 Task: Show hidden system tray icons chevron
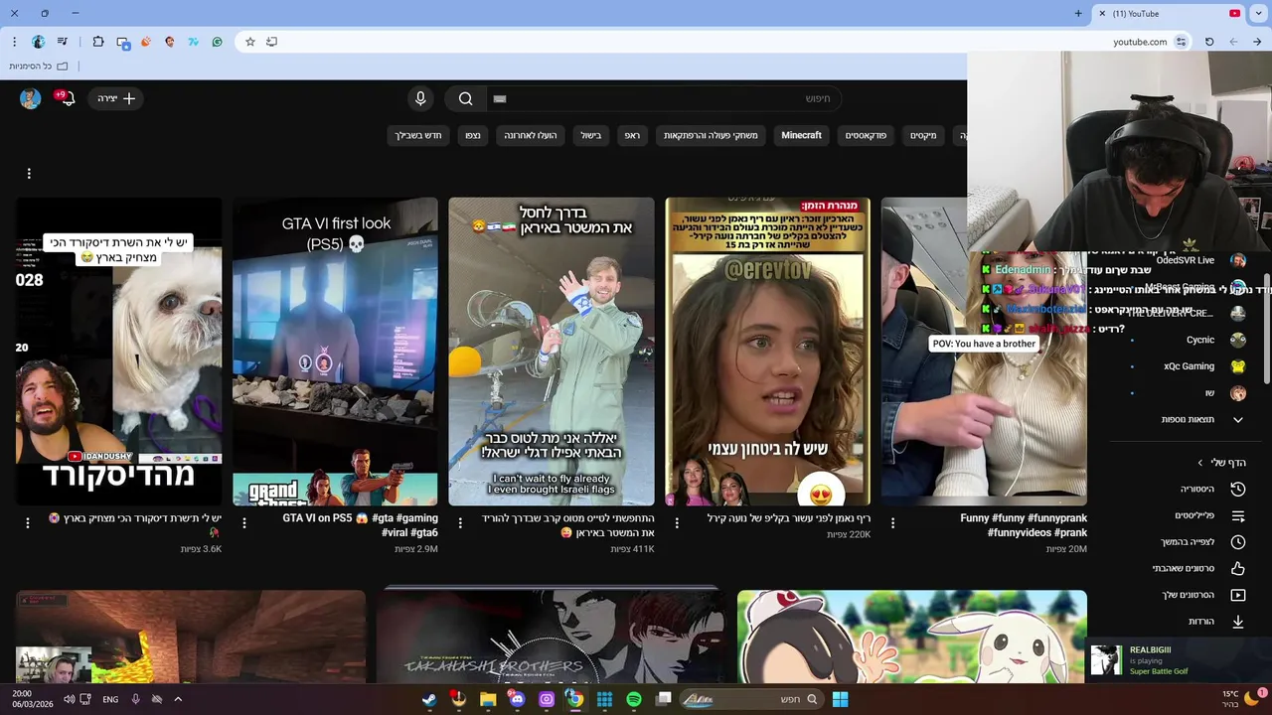coord(178,699)
